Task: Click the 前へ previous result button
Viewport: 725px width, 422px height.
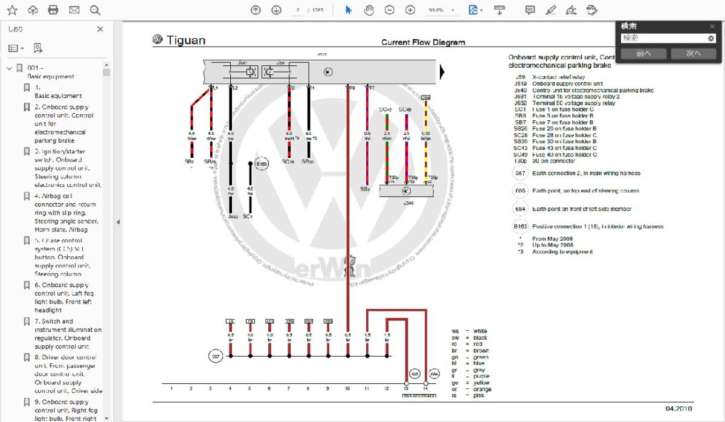Action: tap(643, 53)
